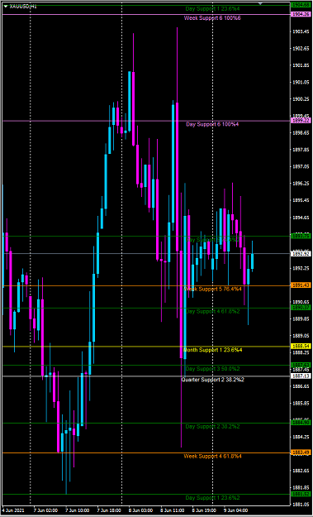Screen dimensions: 313x517
Task: Click the pink 1904.26 price tag
Action: tap(301, 15)
